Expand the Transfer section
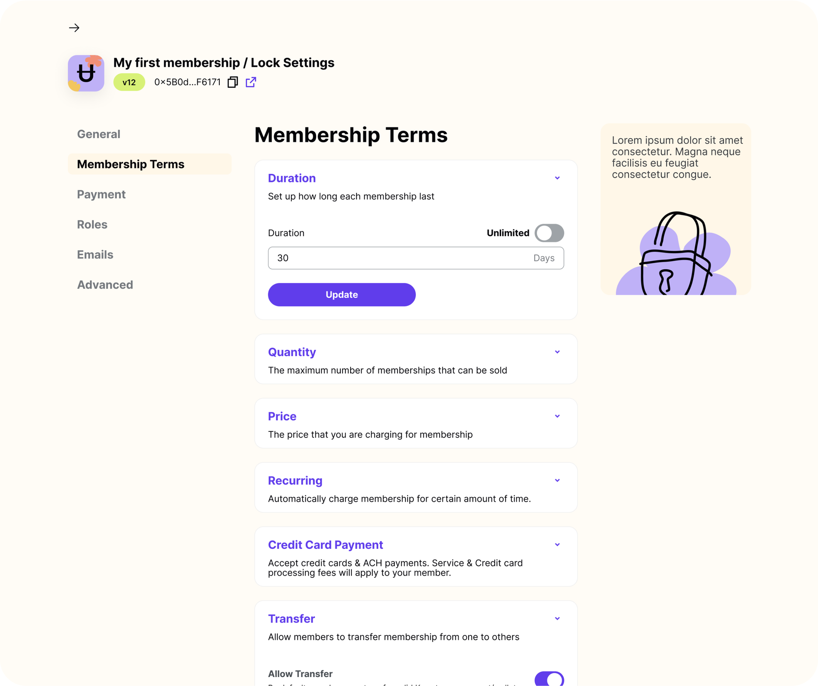Viewport: 818px width, 686px height. tap(557, 618)
